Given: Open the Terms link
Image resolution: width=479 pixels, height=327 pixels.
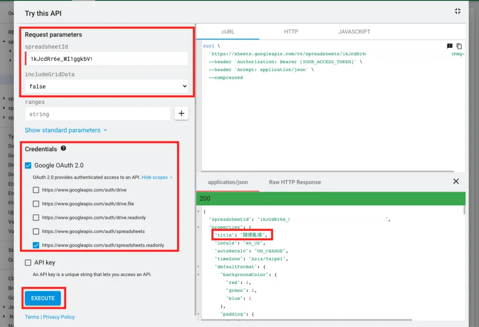Looking at the screenshot, I should coord(32,317).
